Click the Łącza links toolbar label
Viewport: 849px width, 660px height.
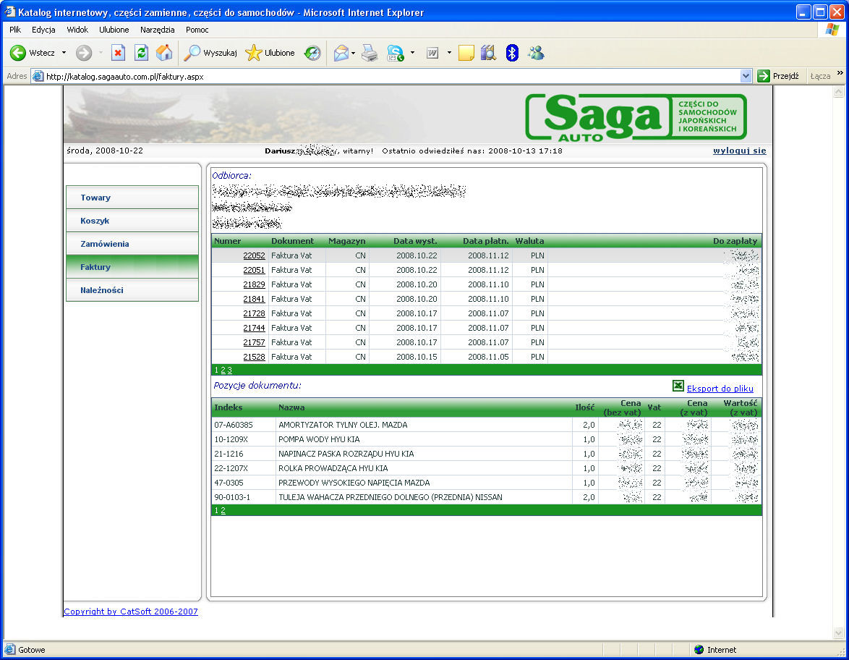coord(820,77)
